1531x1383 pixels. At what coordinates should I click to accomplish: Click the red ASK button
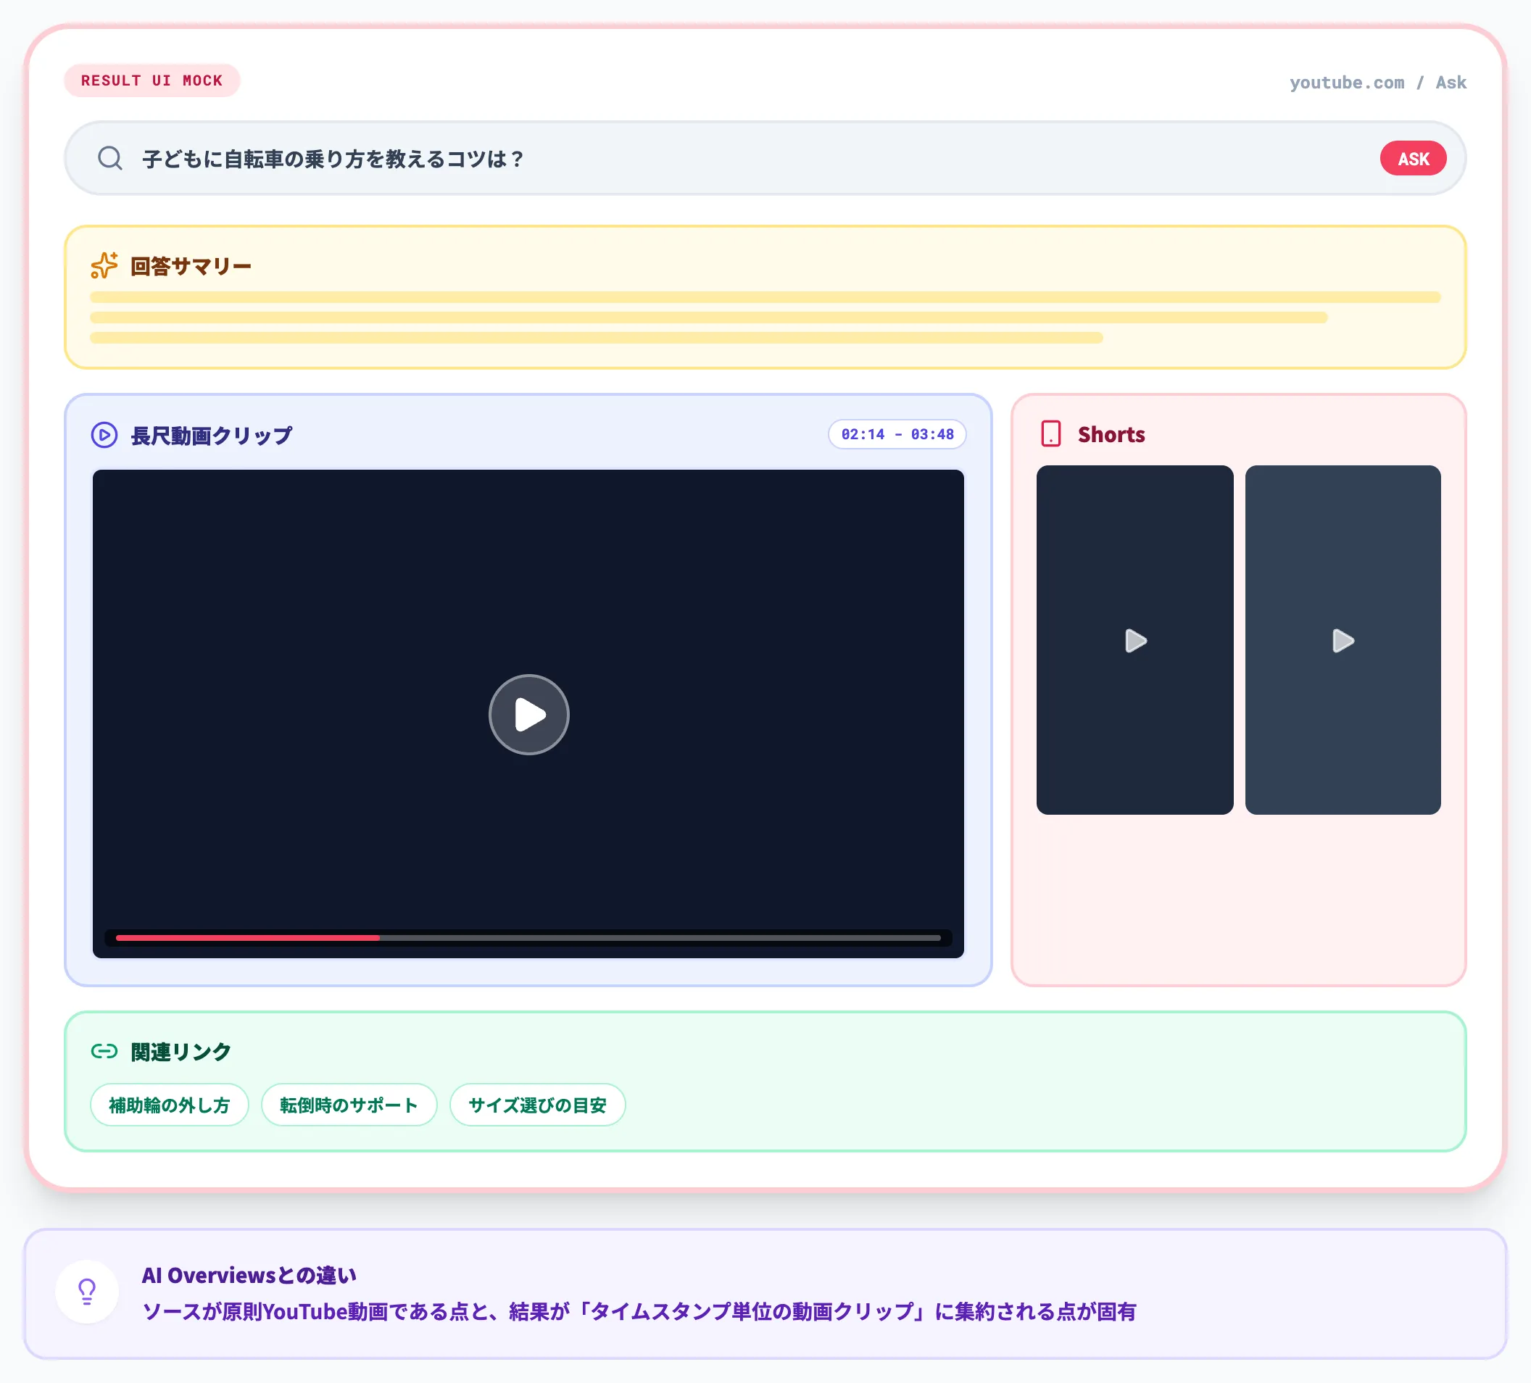(1413, 158)
